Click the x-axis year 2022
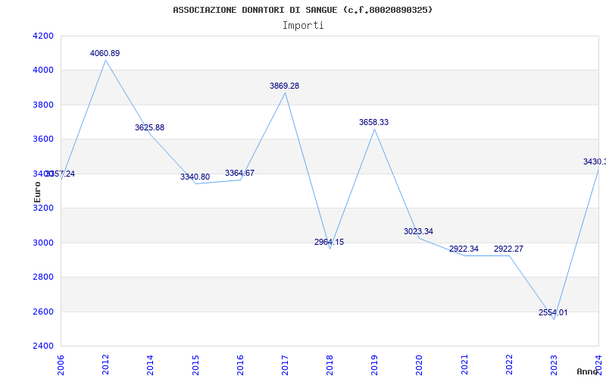The image size is (606, 379). click(x=509, y=365)
